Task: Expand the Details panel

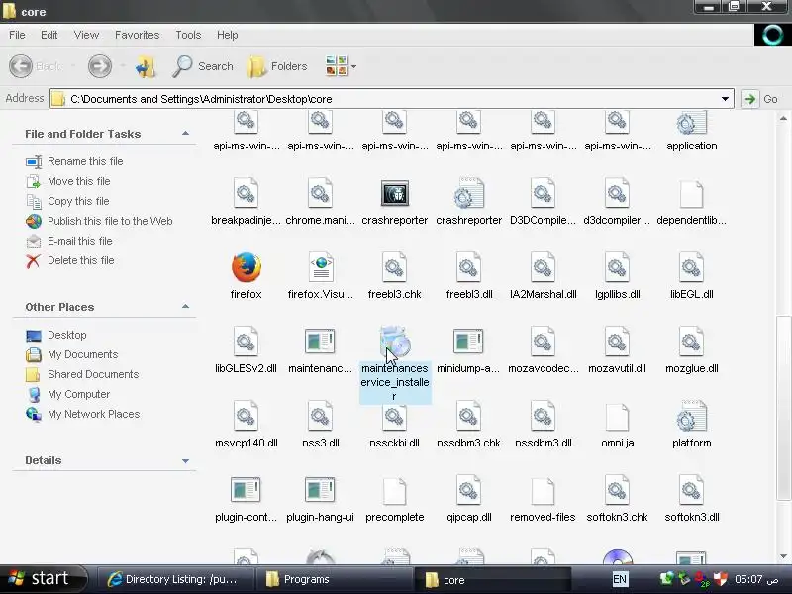Action: (185, 460)
